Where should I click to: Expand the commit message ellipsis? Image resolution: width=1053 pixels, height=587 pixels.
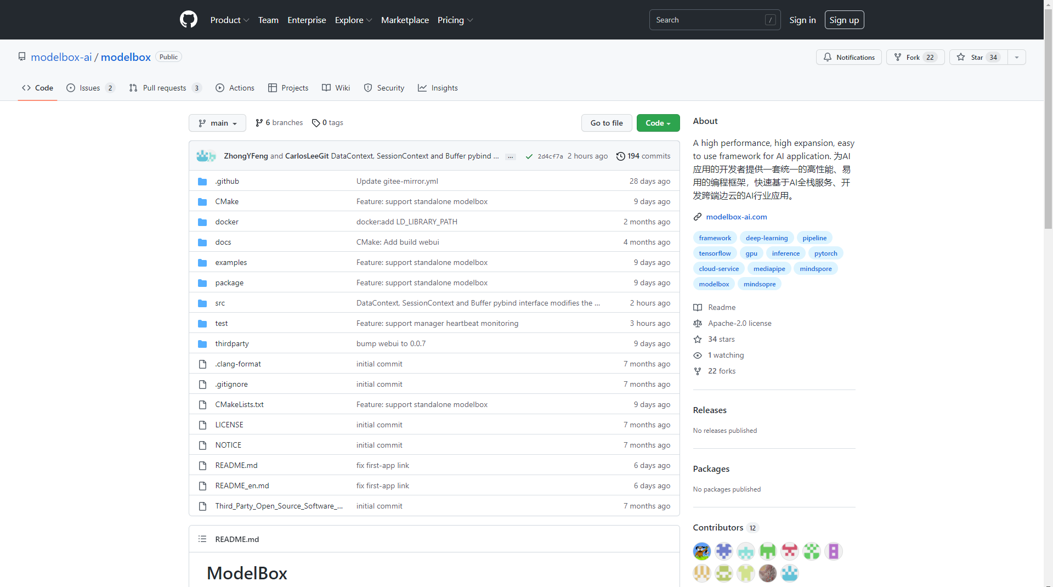coord(511,157)
